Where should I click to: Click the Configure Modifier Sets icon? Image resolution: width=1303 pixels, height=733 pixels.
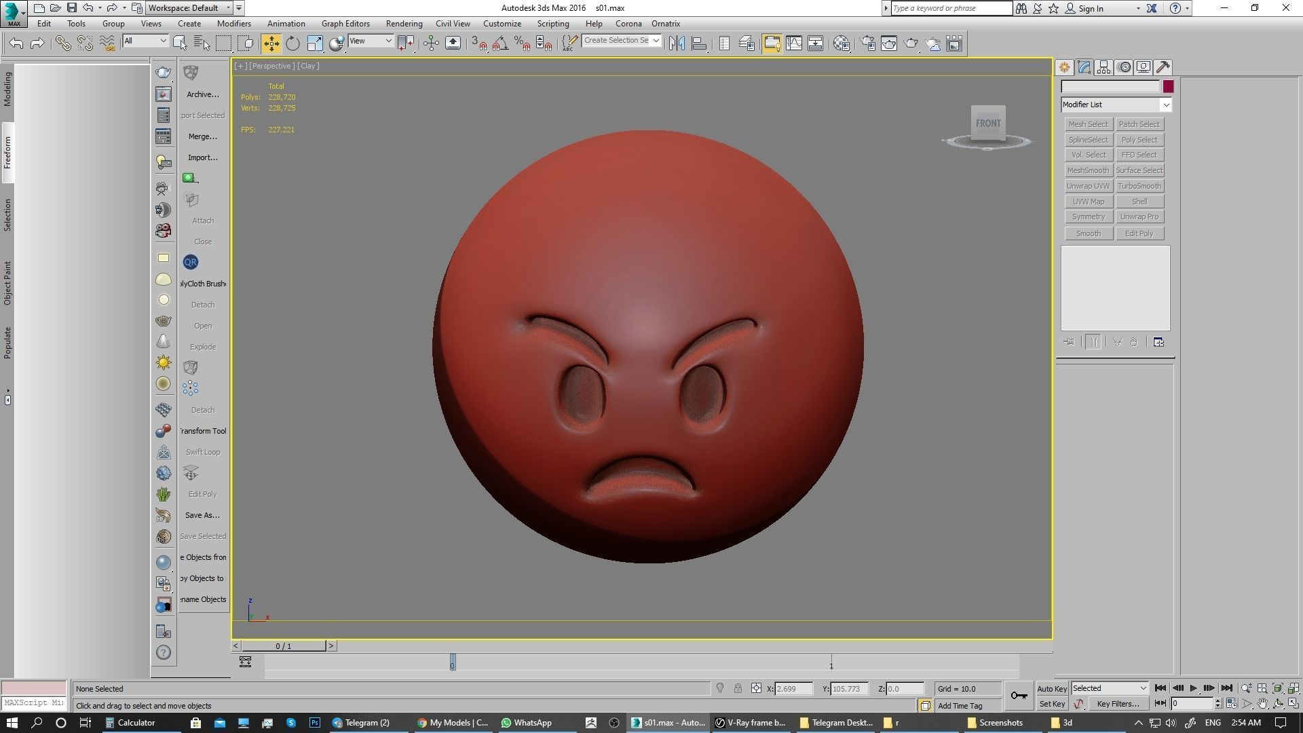pos(1158,342)
